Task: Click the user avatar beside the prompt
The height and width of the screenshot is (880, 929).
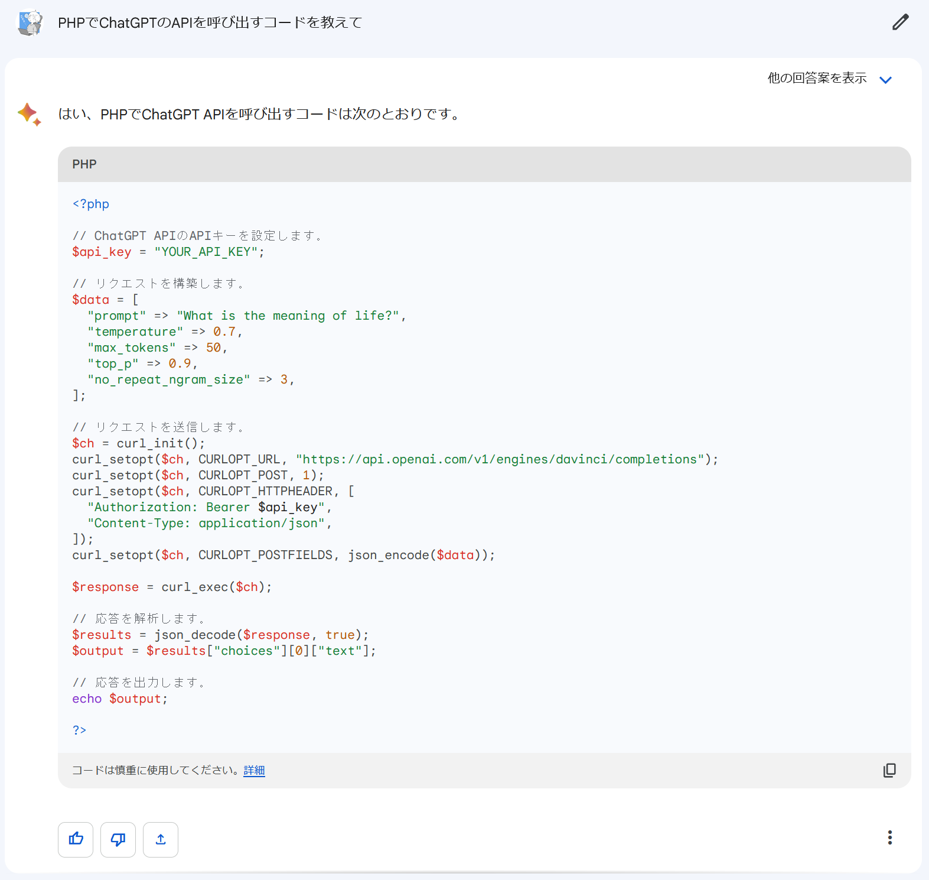Action: (x=30, y=22)
